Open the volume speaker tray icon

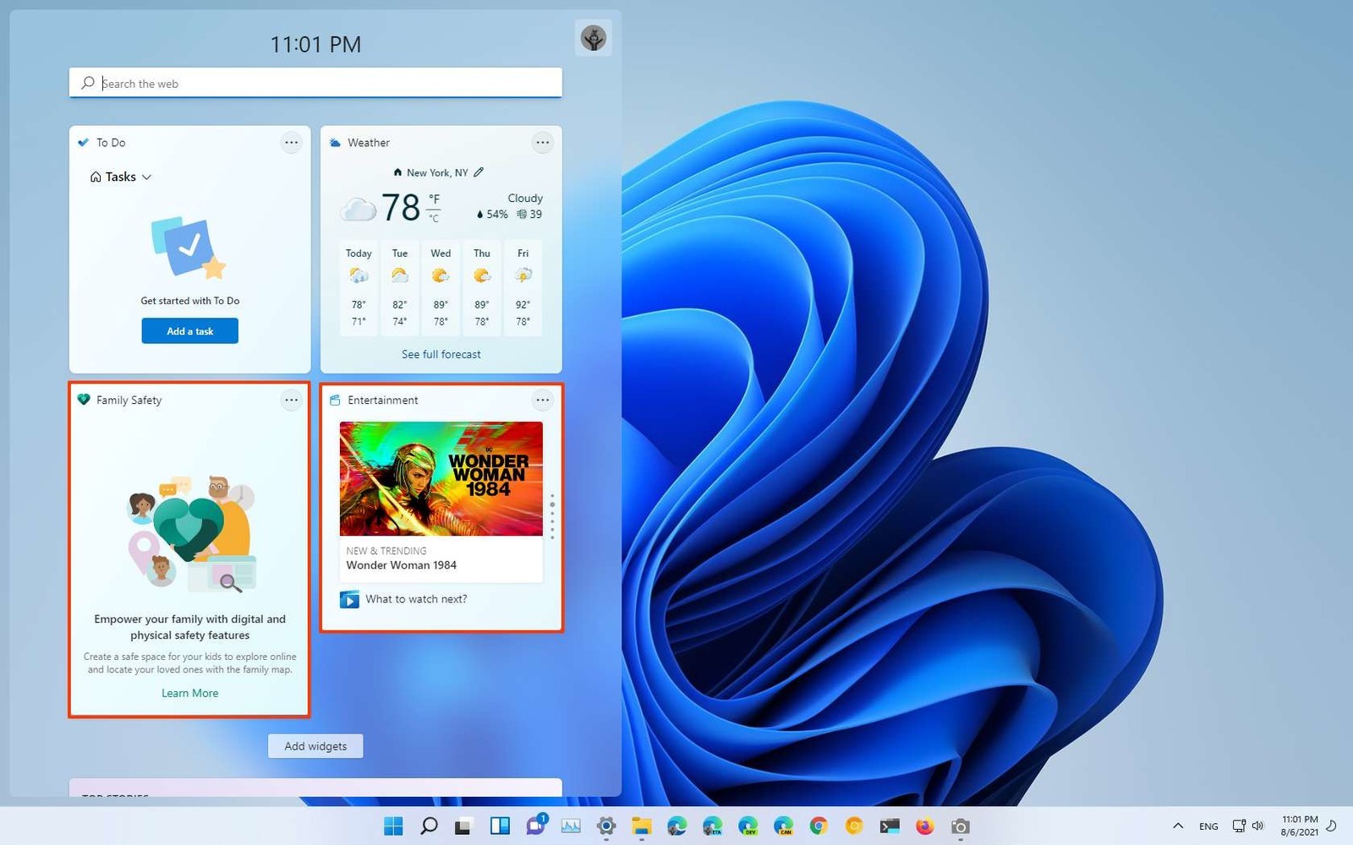pyautogui.click(x=1257, y=826)
